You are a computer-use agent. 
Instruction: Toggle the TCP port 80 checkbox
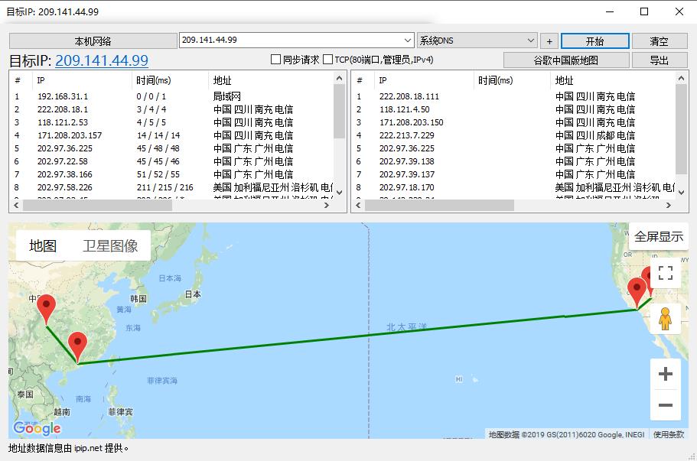(328, 60)
